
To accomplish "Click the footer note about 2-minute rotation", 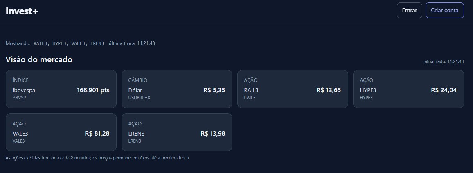I will [98, 158].
